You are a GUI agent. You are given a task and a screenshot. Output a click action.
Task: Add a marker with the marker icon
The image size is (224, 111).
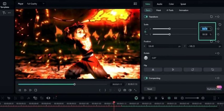click(x=150, y=98)
